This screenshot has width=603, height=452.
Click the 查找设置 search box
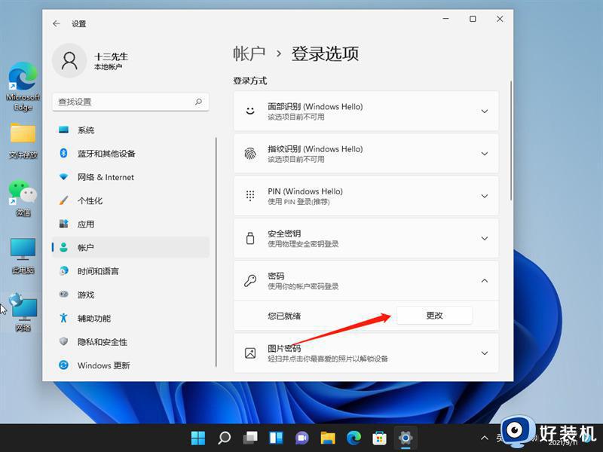(x=128, y=101)
